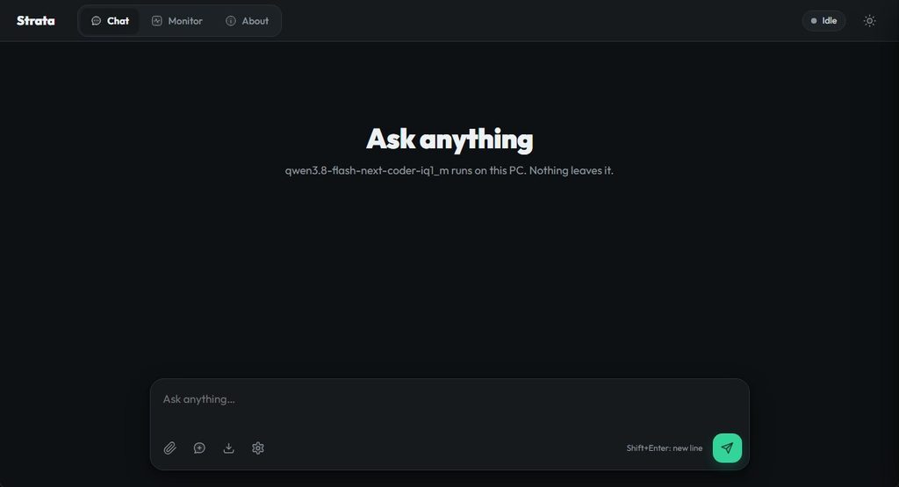The height and width of the screenshot is (487, 899).
Task: Click the activity graph icon beside Monitor
Action: click(x=156, y=21)
